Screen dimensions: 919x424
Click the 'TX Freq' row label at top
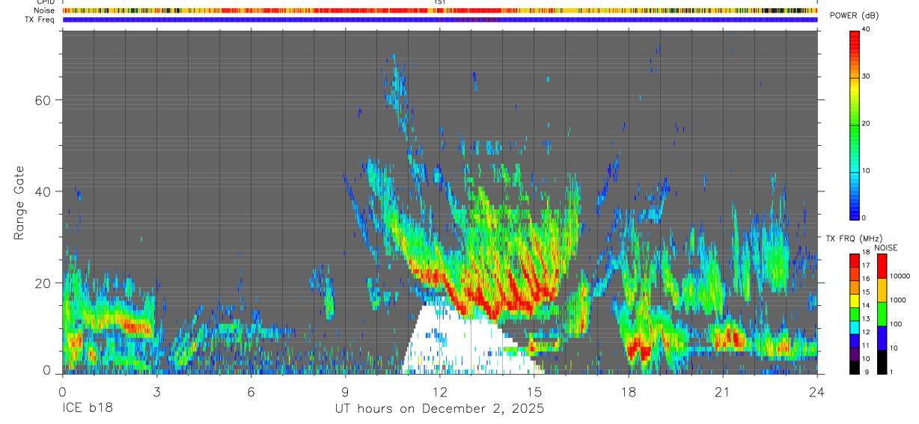[41, 19]
